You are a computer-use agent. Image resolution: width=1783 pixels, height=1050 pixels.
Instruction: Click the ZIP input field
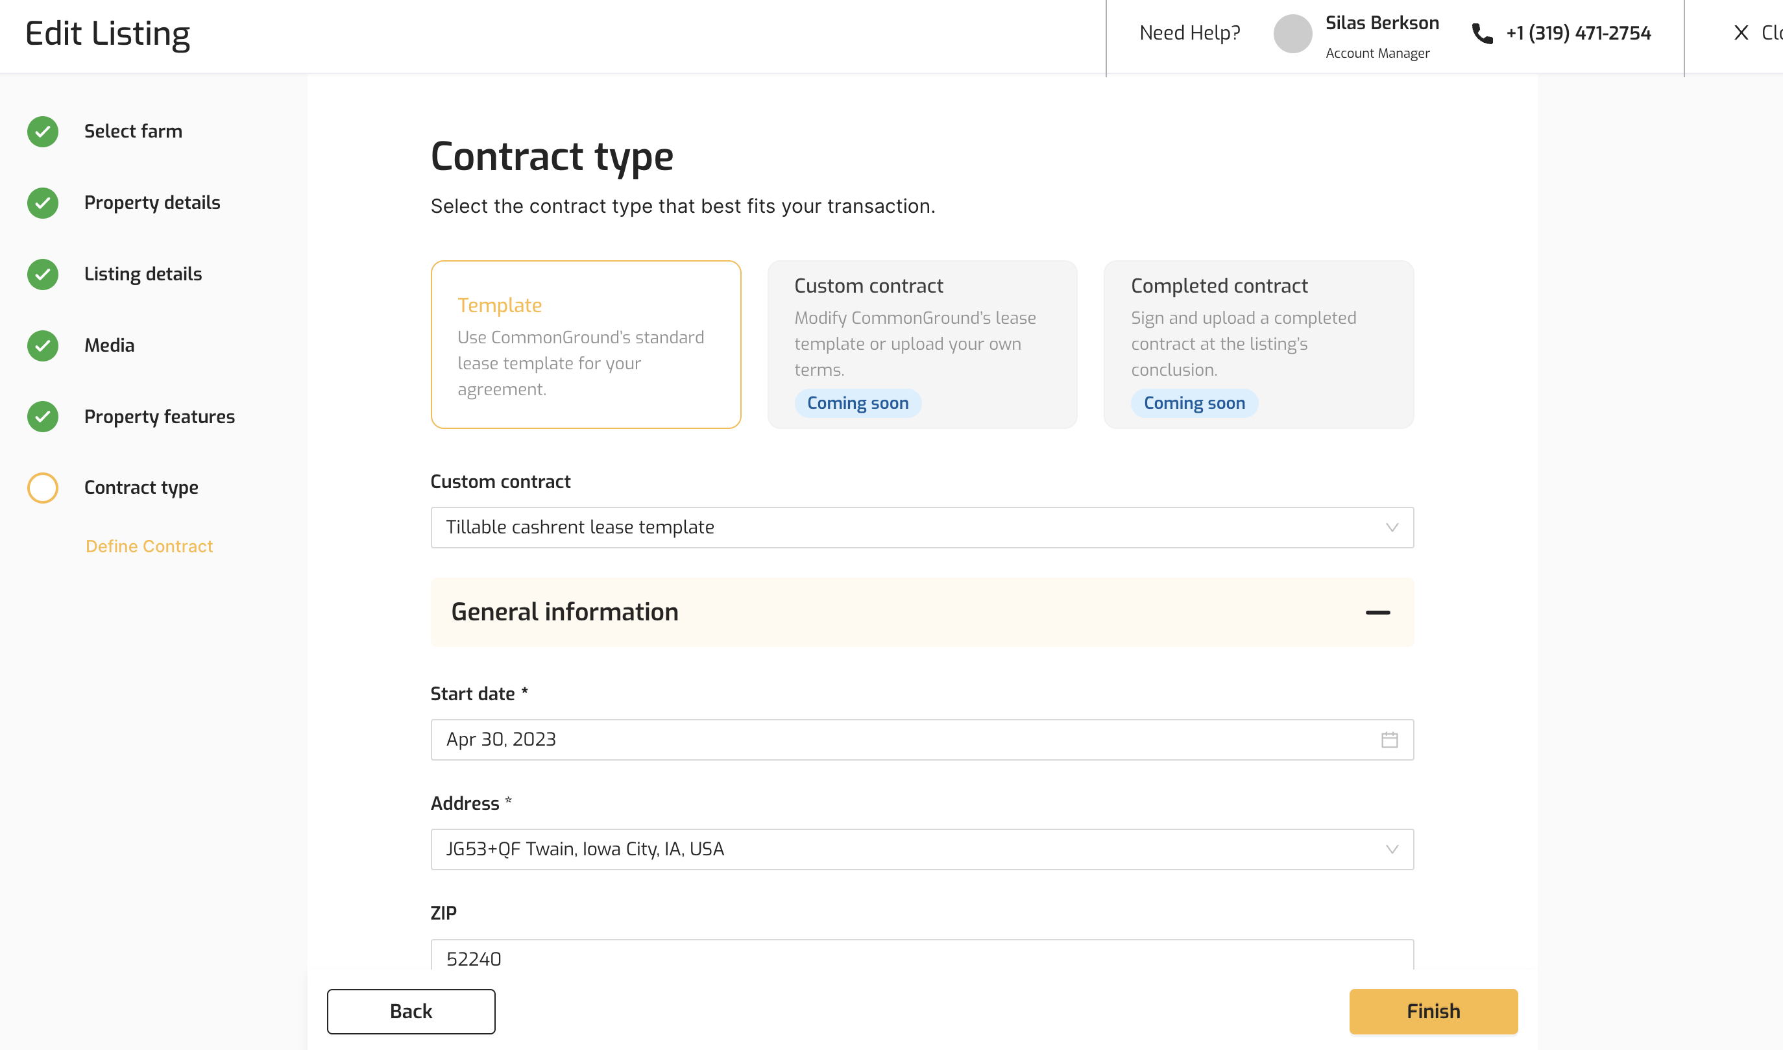tap(922, 958)
